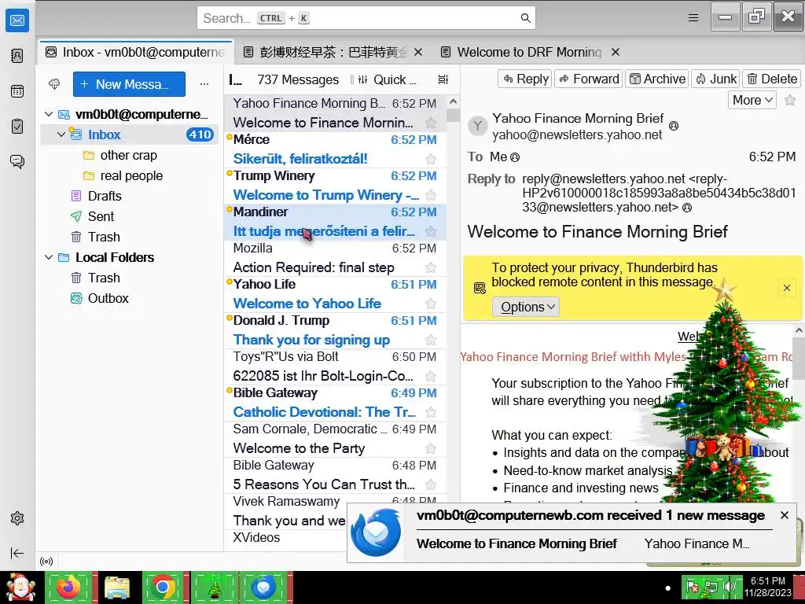Open the remote content Options dropdown

[526, 308]
